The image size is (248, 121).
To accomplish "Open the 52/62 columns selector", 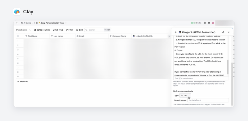I will coord(42,30).
